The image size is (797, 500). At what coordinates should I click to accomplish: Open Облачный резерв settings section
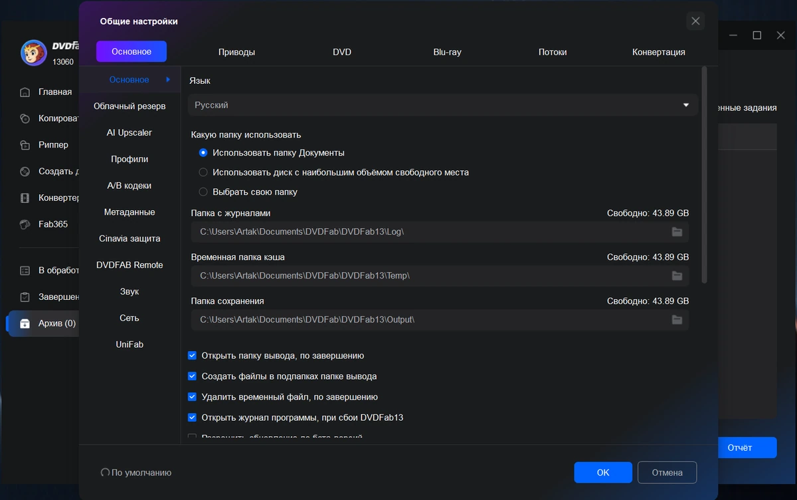(130, 106)
